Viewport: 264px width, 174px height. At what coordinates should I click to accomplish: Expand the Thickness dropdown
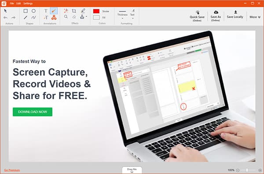122,18
